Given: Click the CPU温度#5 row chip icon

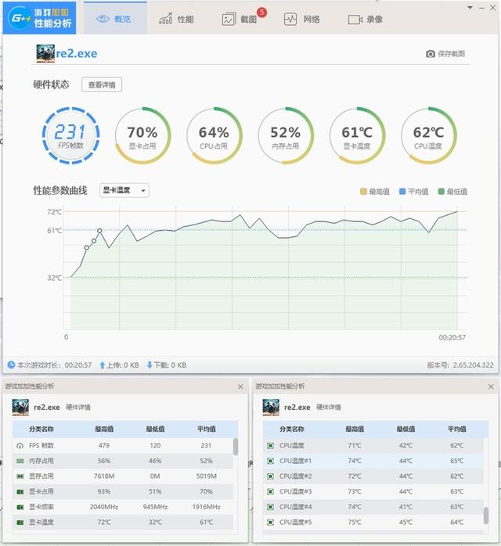Looking at the screenshot, I should (x=270, y=523).
